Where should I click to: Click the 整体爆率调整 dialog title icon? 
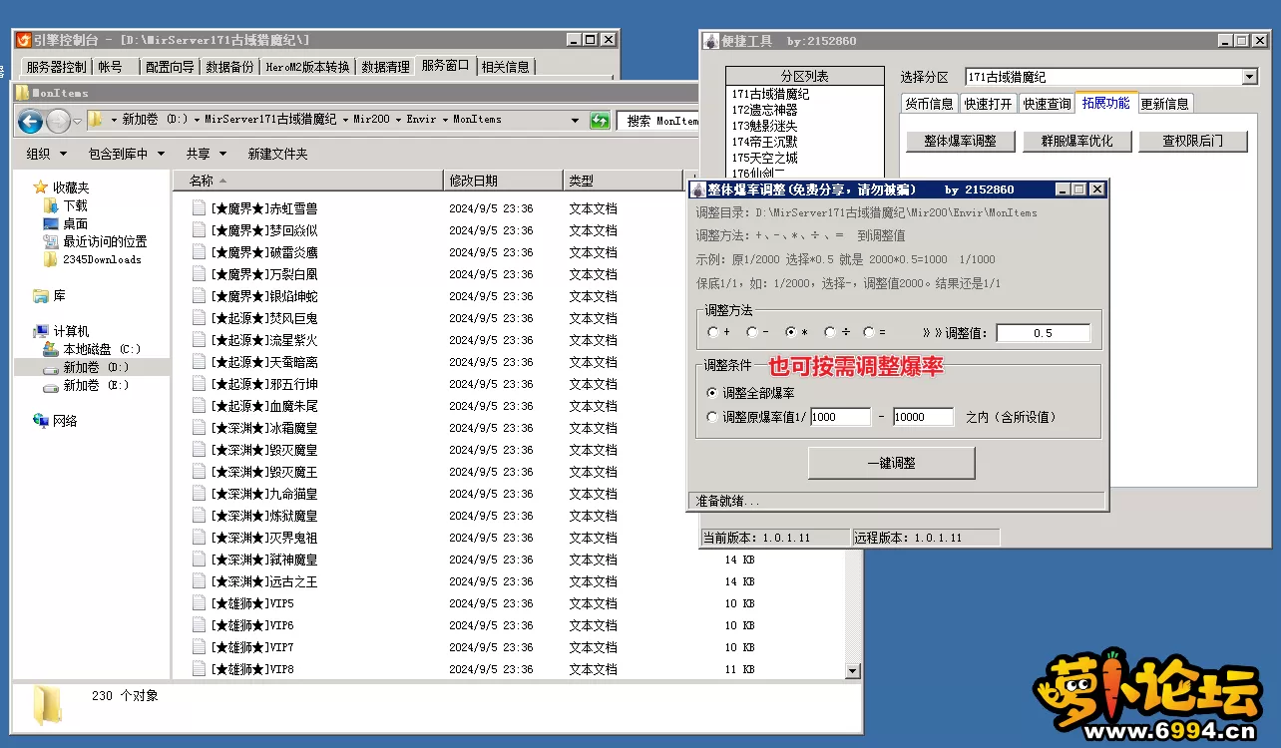(x=698, y=189)
